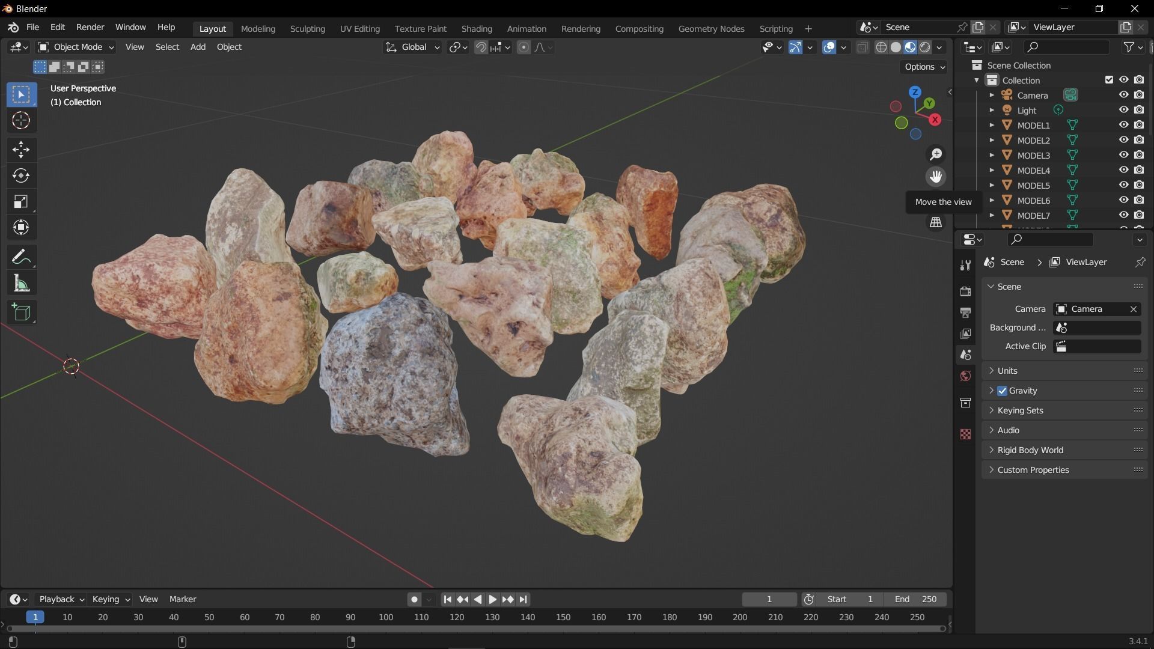Switch to orthographic view grid icon
The width and height of the screenshot is (1154, 649).
click(x=936, y=222)
